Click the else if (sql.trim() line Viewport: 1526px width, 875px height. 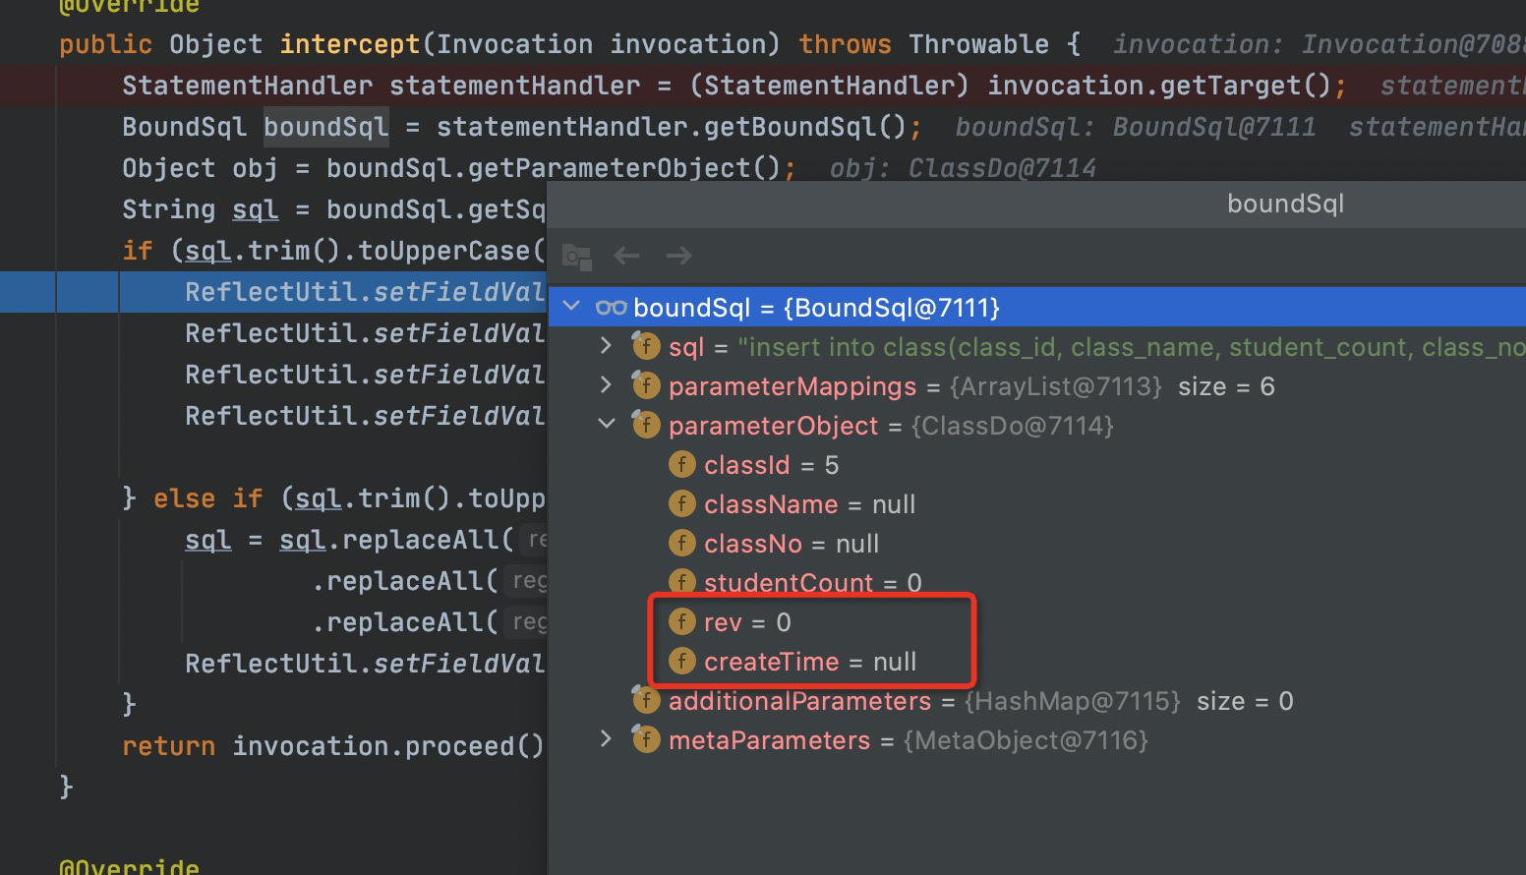coord(333,498)
